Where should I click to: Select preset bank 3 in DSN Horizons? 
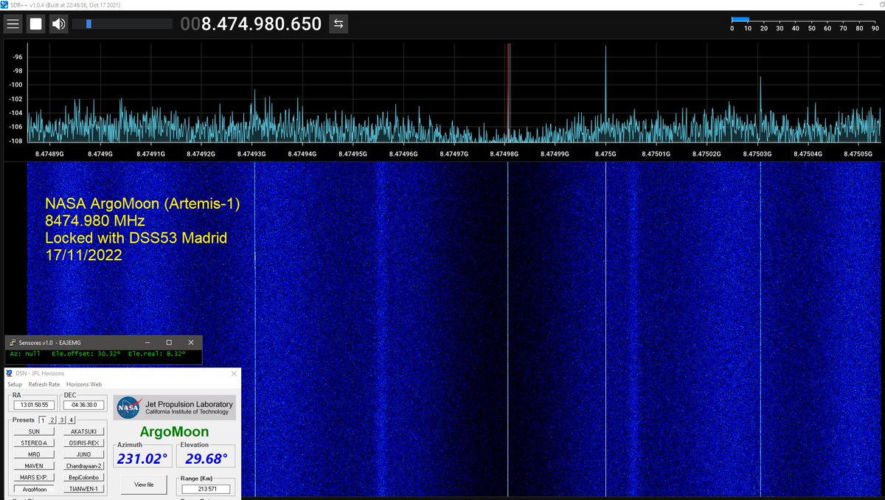pos(63,420)
